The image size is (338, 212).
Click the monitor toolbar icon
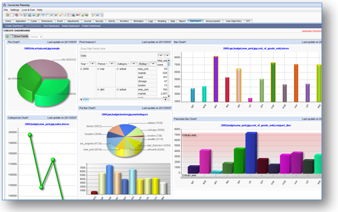click(x=30, y=15)
